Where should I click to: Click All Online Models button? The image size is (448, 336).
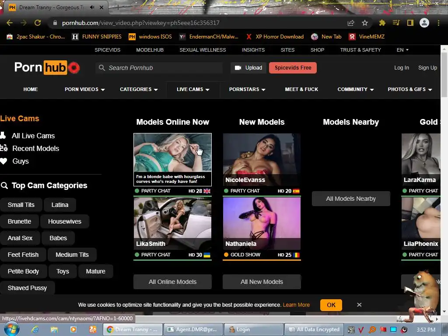coord(172,282)
